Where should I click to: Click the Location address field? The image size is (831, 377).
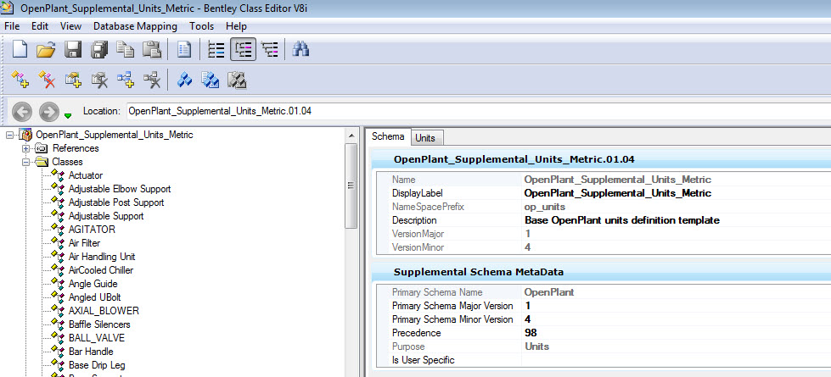(477, 111)
